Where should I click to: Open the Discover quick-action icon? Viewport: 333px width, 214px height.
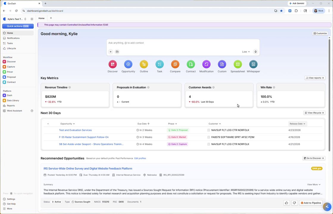[112, 64]
